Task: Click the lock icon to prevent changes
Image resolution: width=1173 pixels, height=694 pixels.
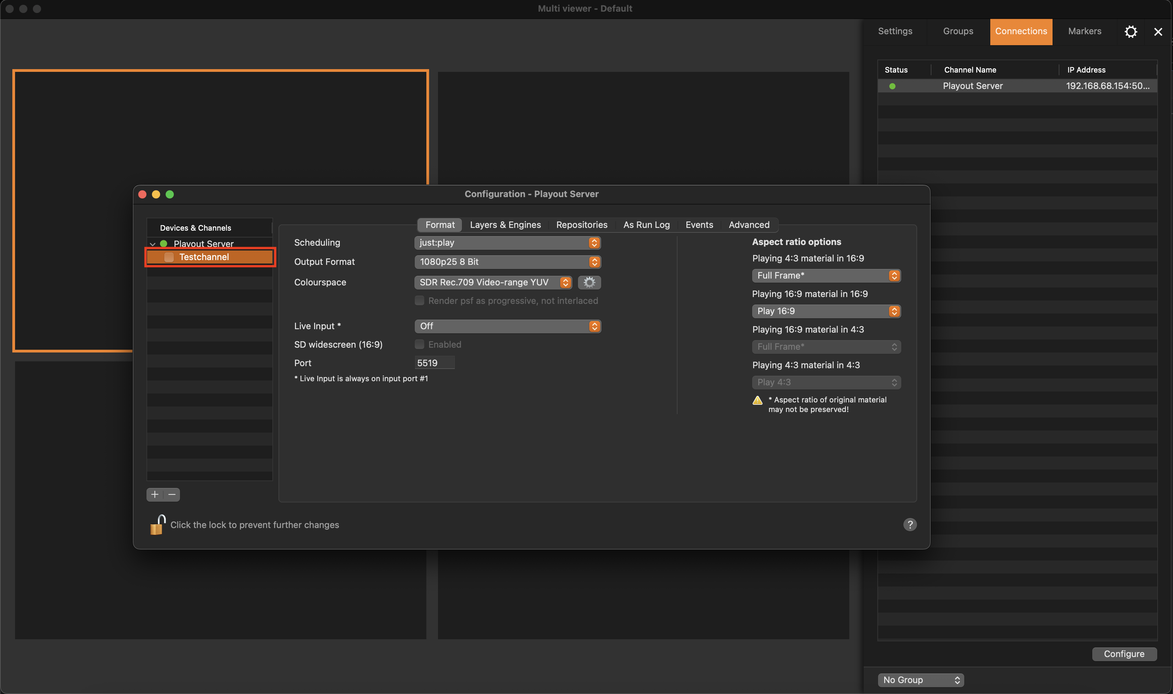Action: [158, 525]
